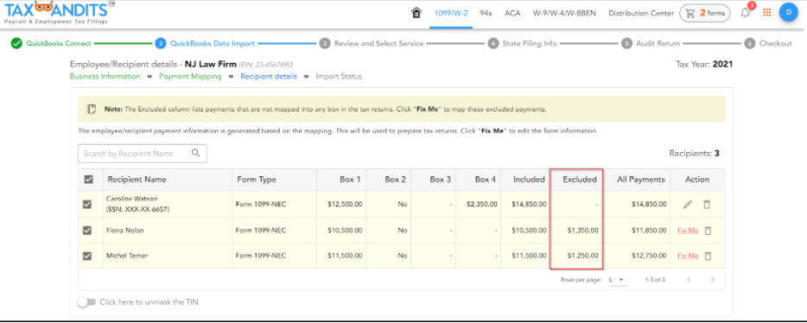Viewport: 807px width, 323px height.
Task: Open the Distribution Center menu
Action: click(x=641, y=13)
